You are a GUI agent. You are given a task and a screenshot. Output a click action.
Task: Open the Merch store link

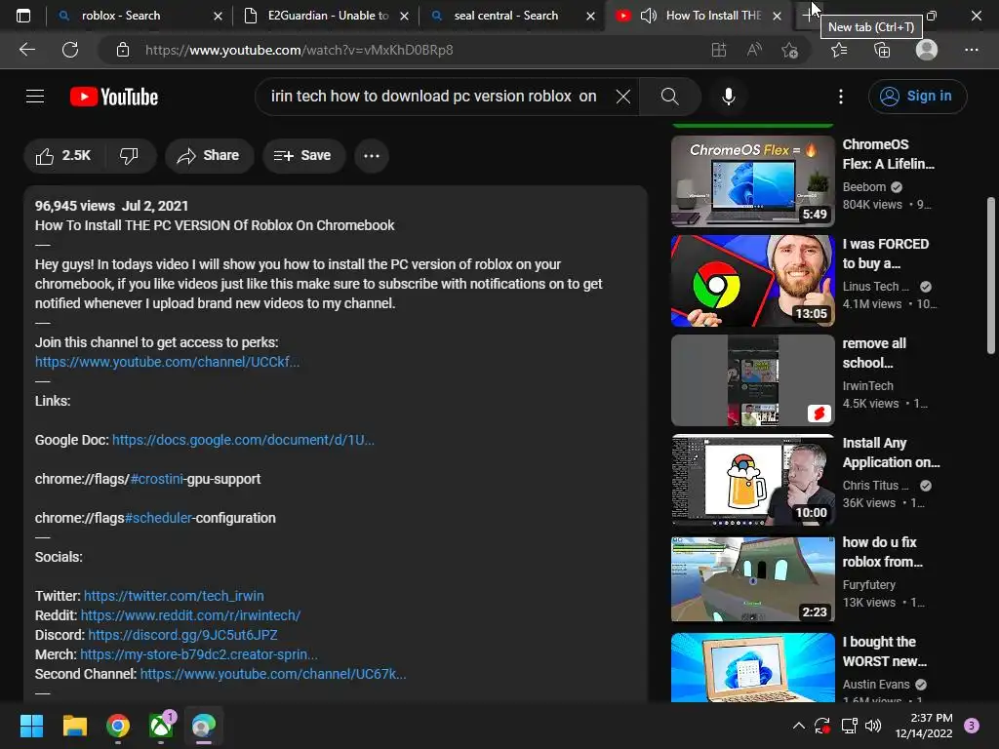[x=198, y=654]
